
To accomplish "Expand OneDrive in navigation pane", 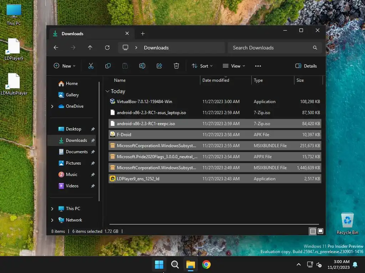I will pos(52,106).
